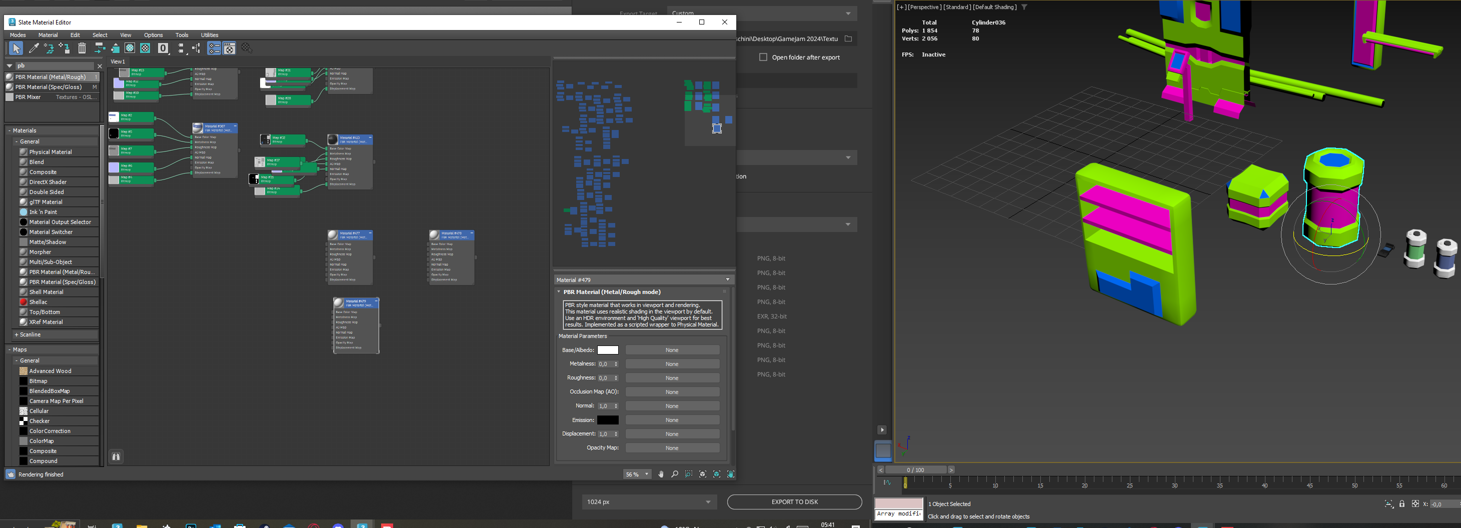Viewport: 1461px width, 528px height.
Task: Click viewport layout play arrow button
Action: point(882,430)
